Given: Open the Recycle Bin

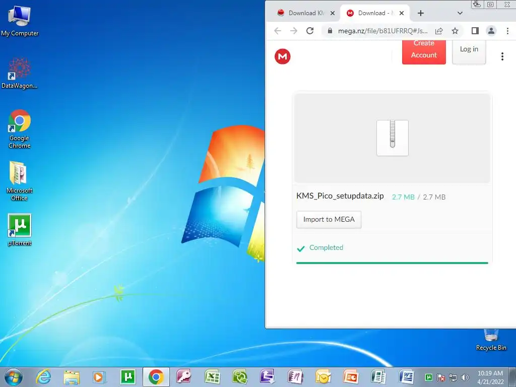Looking at the screenshot, I should 491,340.
